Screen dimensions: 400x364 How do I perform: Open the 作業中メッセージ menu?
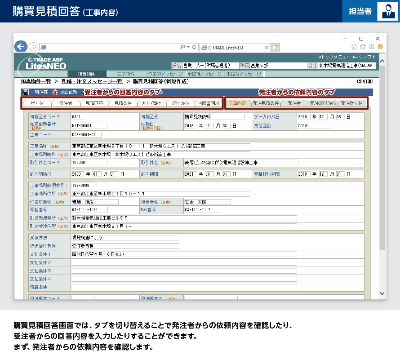point(165,74)
